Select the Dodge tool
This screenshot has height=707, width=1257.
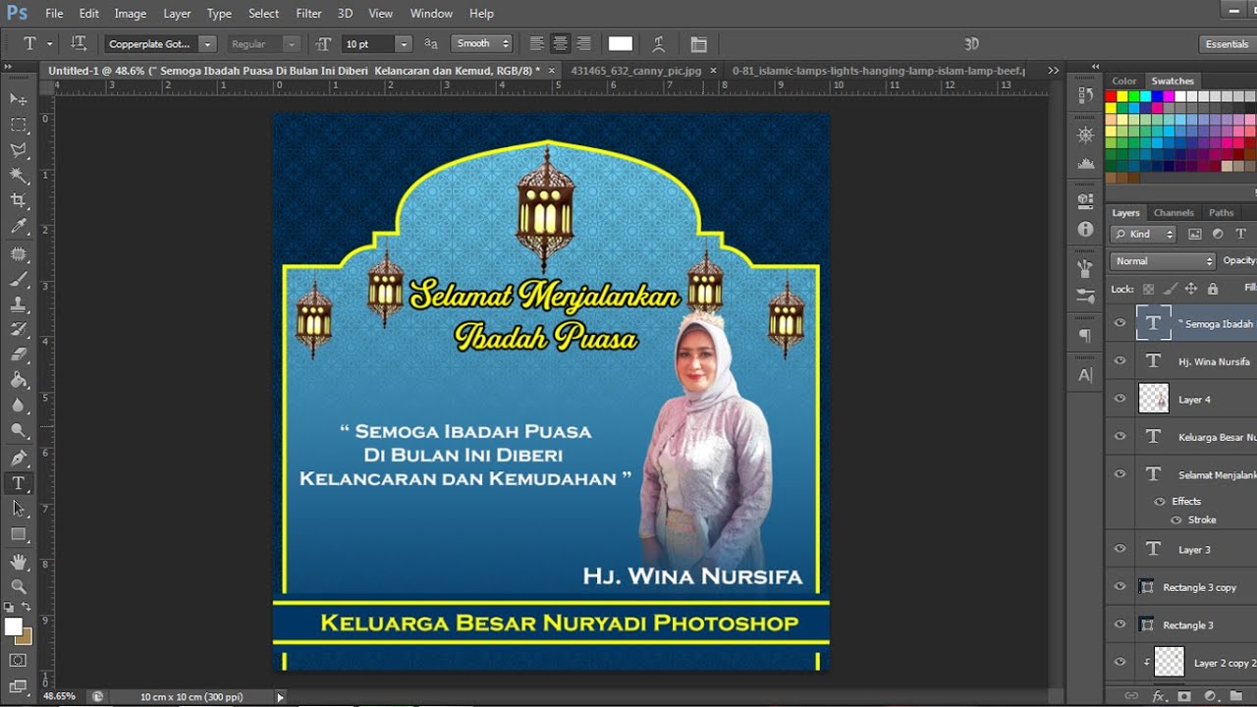(x=18, y=431)
